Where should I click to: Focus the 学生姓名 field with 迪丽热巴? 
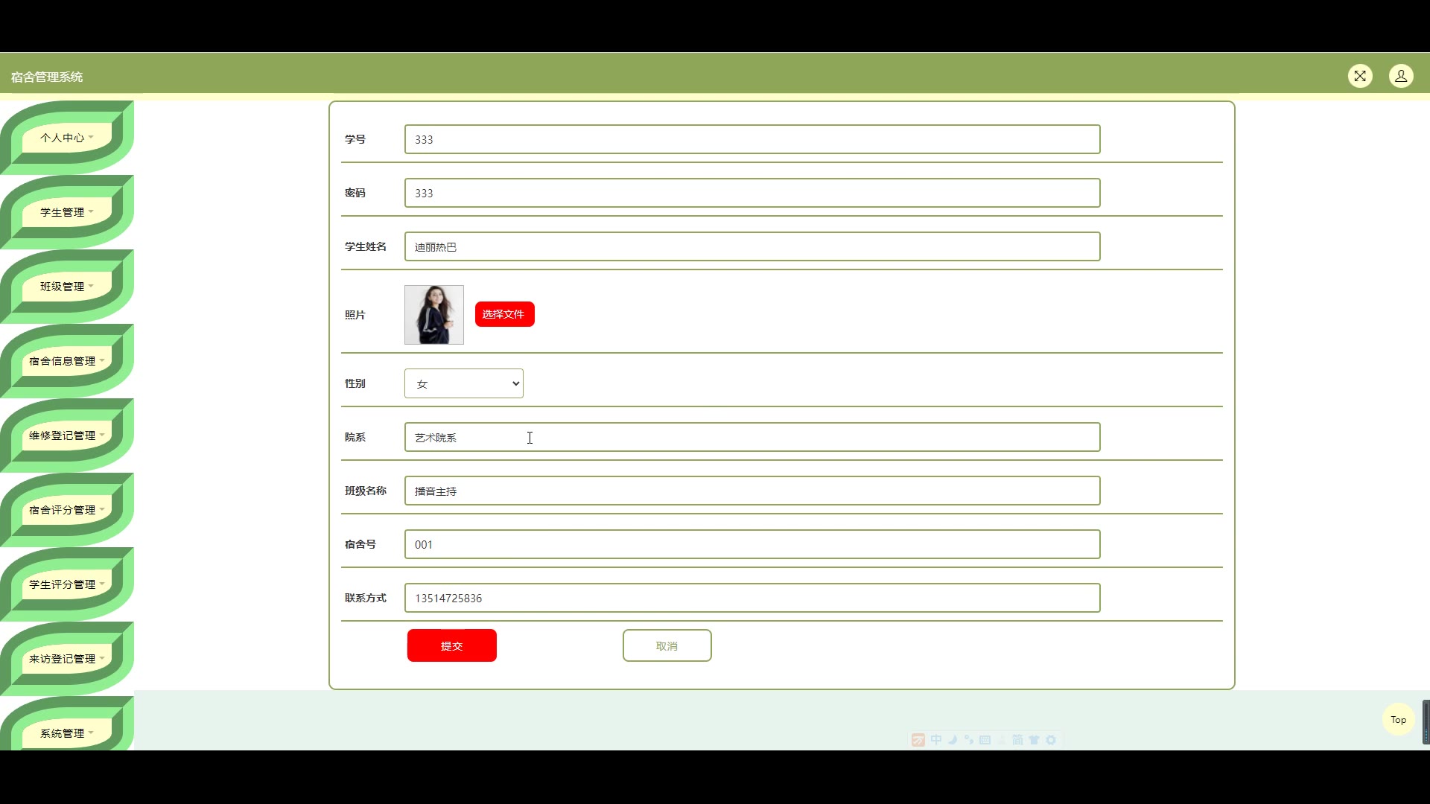coord(752,246)
